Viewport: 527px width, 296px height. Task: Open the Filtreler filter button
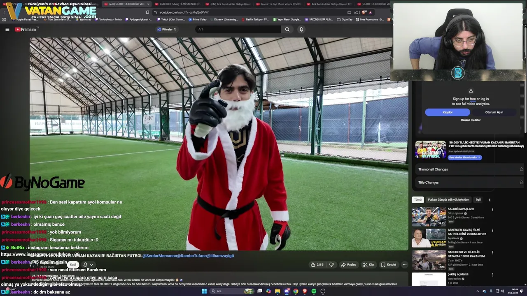167,29
